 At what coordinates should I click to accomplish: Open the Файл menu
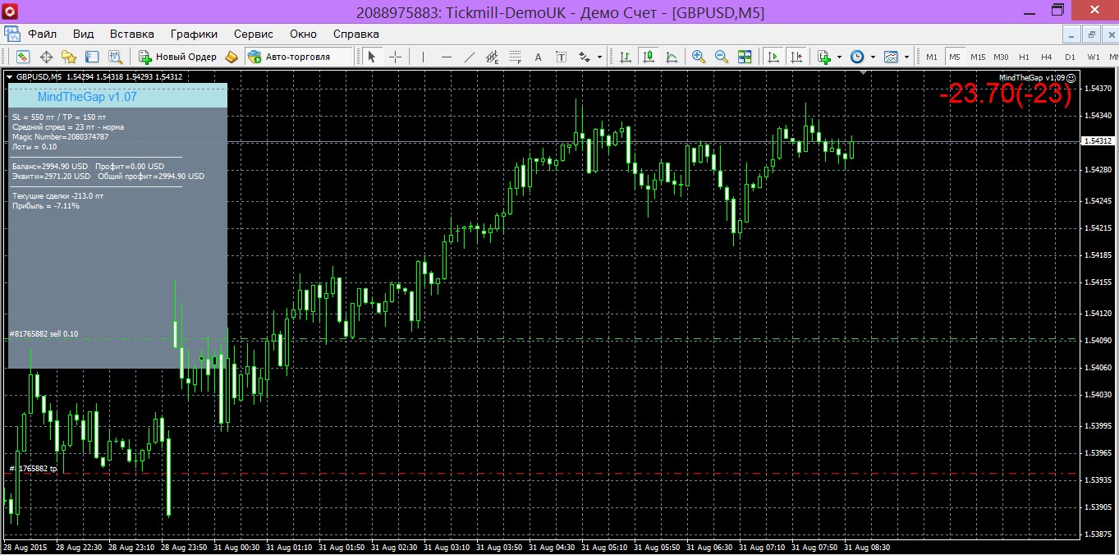tap(42, 34)
